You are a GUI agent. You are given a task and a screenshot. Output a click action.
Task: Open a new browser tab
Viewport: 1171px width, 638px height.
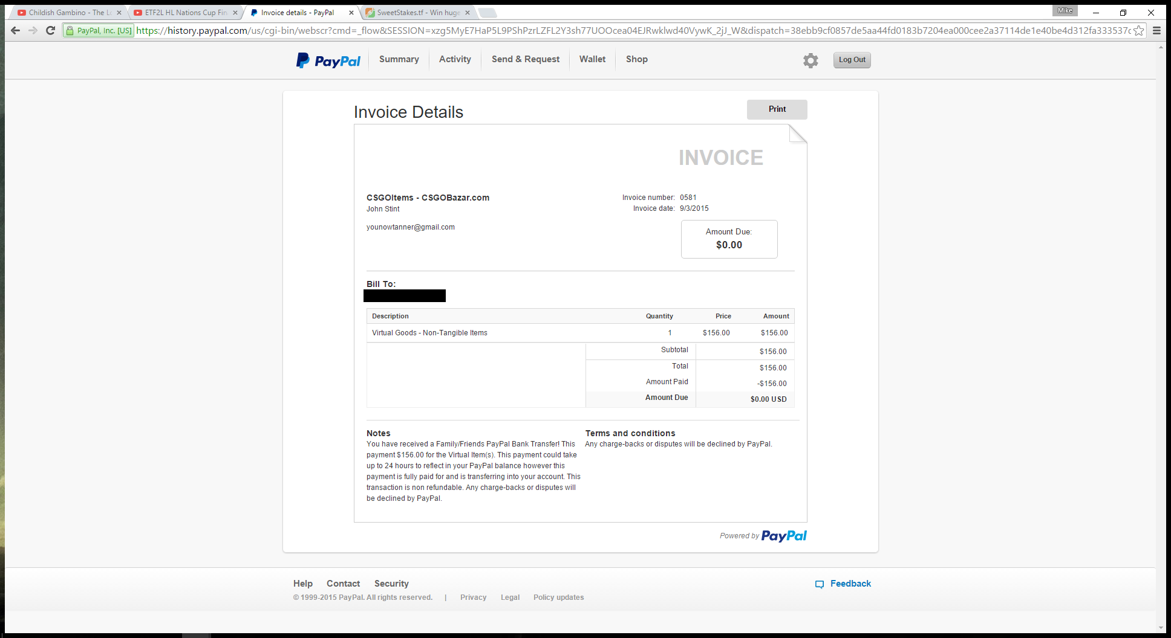click(488, 13)
